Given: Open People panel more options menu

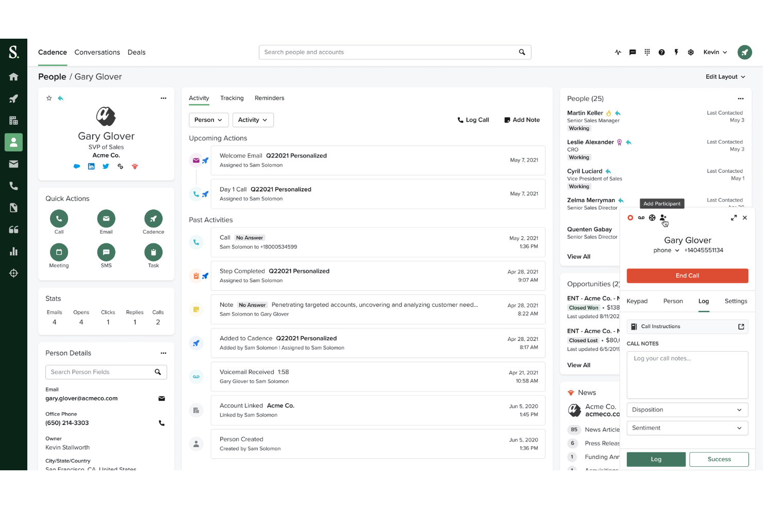Looking at the screenshot, I should [x=740, y=98].
